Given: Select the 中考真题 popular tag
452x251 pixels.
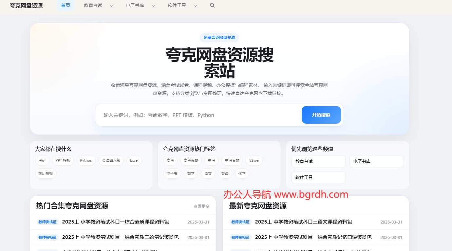Looking at the screenshot, I should tap(232, 160).
